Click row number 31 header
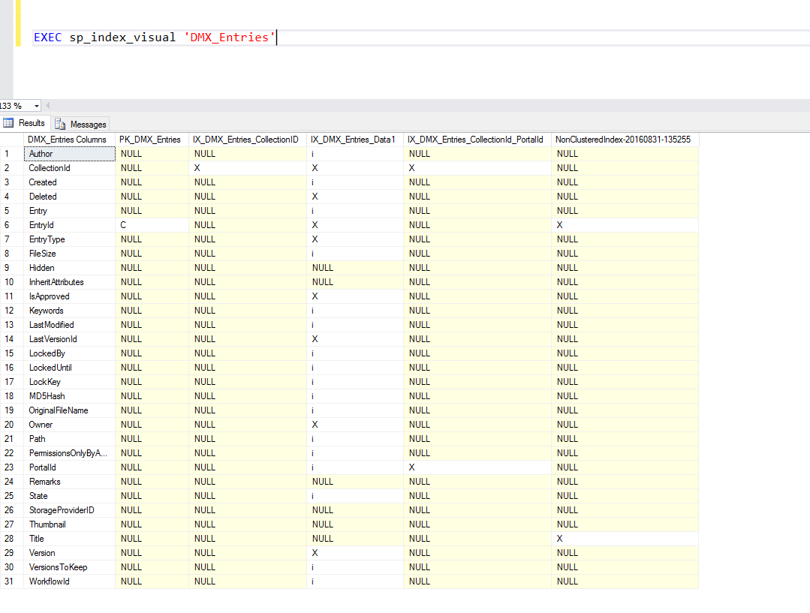 pos(11,581)
